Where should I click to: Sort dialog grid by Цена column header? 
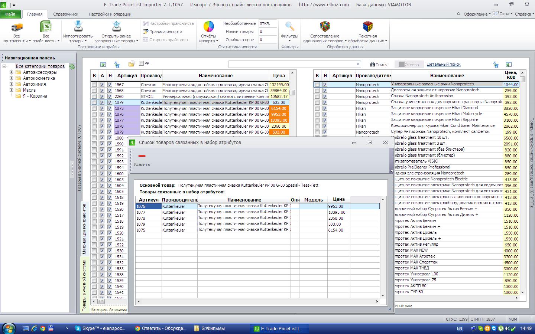339,199
